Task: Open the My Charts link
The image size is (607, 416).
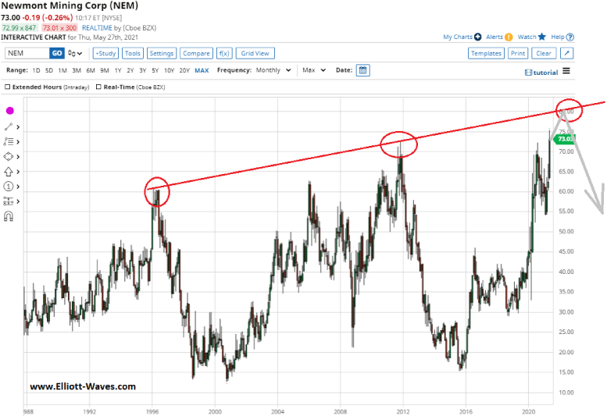Action: [458, 37]
